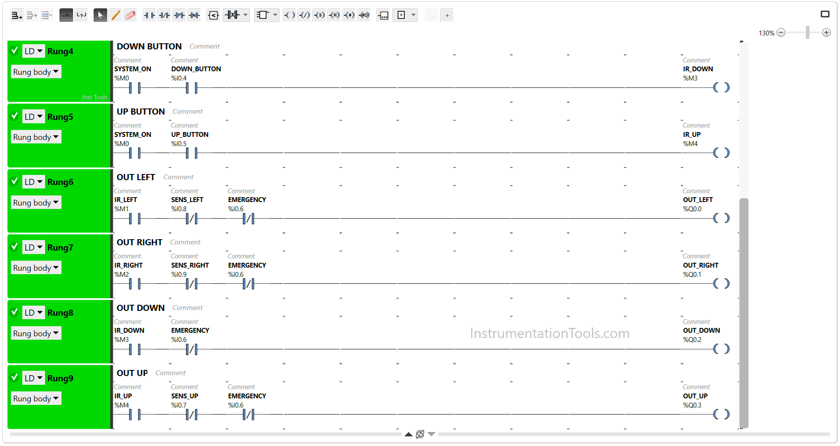Image resolution: width=840 pixels, height=446 pixels.
Task: Zoom out using the minus circle
Action: [781, 32]
